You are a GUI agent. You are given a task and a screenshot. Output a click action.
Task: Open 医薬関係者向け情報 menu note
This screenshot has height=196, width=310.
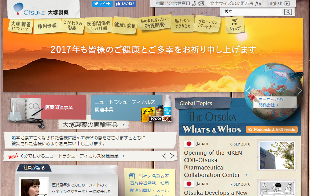[98, 25]
